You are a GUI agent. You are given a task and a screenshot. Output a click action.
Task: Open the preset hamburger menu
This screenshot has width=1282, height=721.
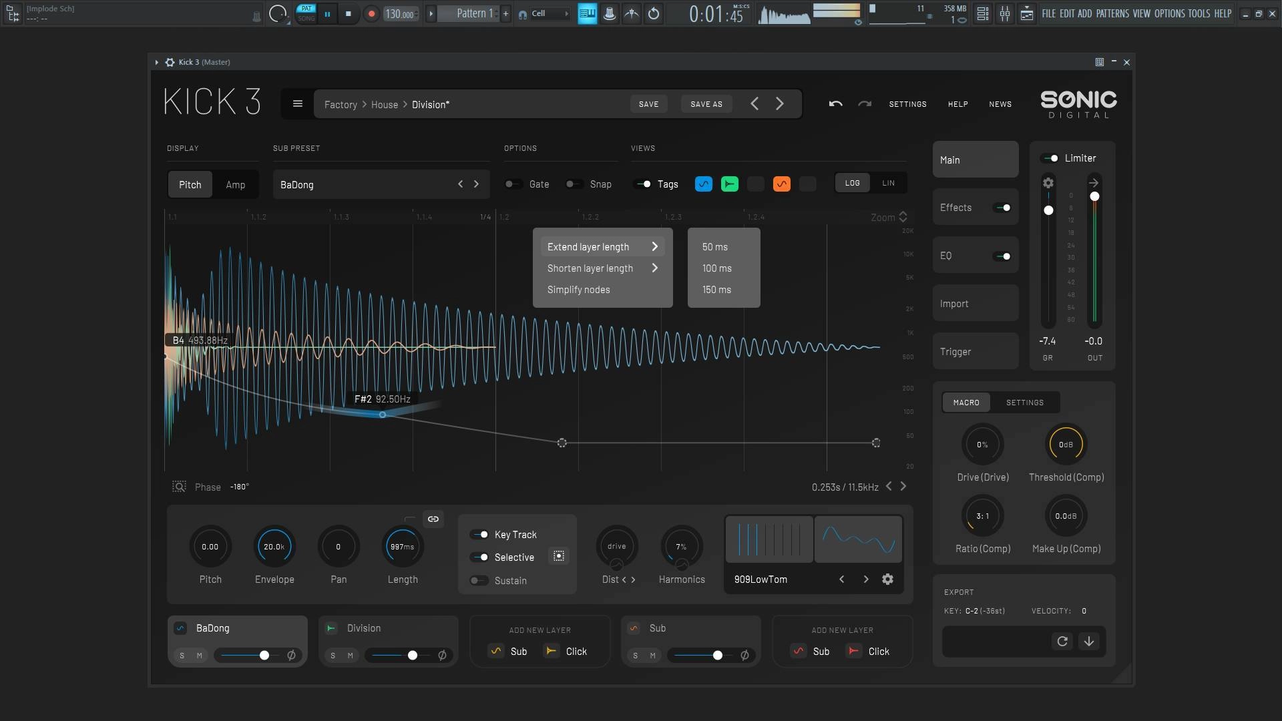tap(298, 103)
